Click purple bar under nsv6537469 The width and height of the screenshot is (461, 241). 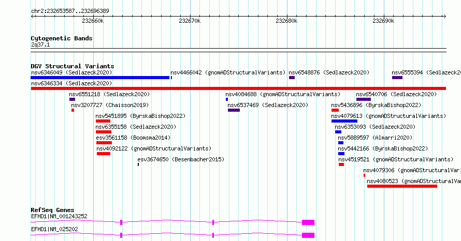coord(234,110)
